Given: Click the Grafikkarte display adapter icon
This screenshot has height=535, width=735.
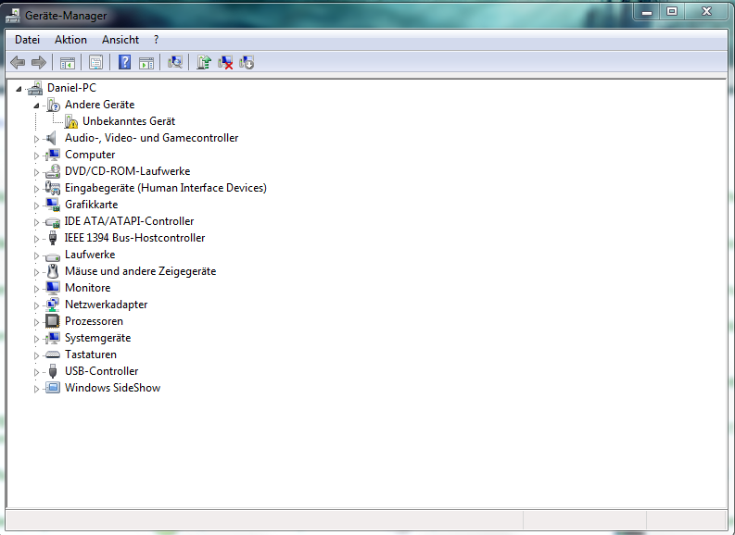Looking at the screenshot, I should tap(53, 205).
